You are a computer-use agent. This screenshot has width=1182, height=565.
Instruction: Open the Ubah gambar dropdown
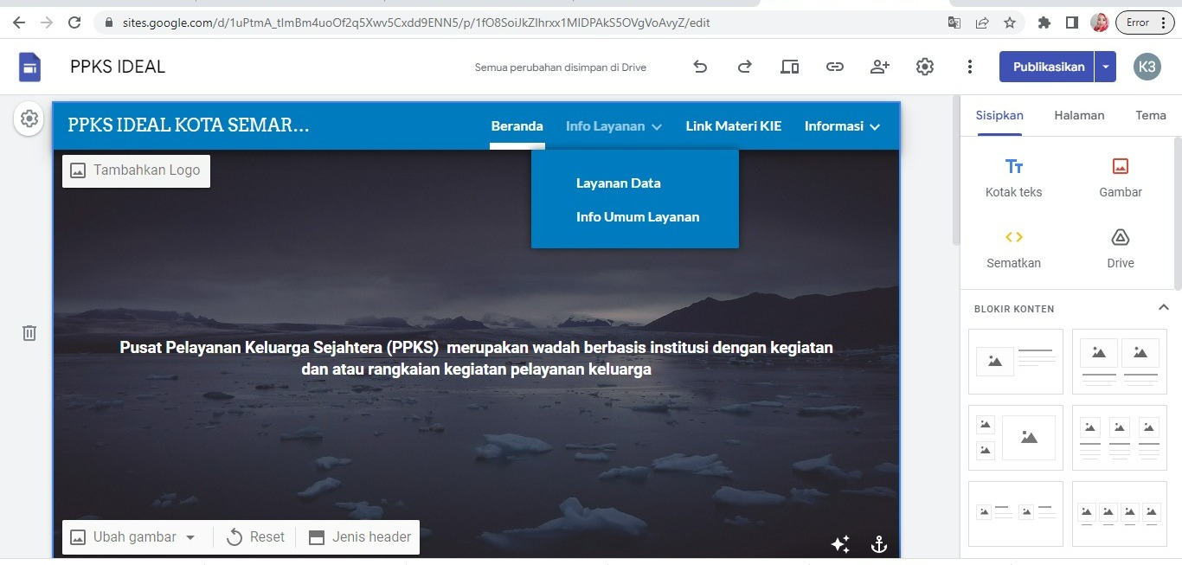coord(134,537)
